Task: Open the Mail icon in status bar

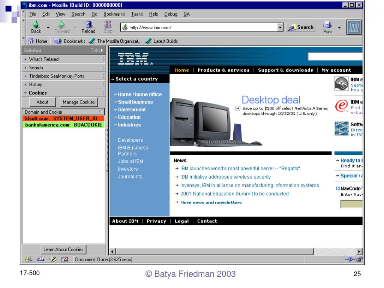Action: [40, 259]
